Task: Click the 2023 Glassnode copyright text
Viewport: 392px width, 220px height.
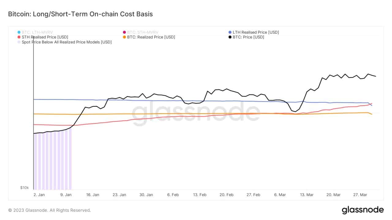Action: (x=49, y=210)
